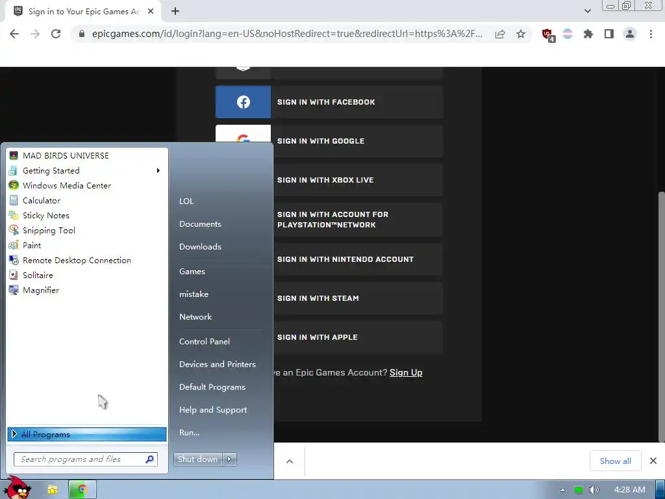This screenshot has width=665, height=499.
Task: Expand All Programs list
Action: point(87,434)
